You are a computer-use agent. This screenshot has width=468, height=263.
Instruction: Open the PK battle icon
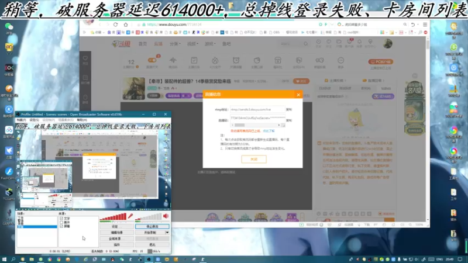point(299,61)
